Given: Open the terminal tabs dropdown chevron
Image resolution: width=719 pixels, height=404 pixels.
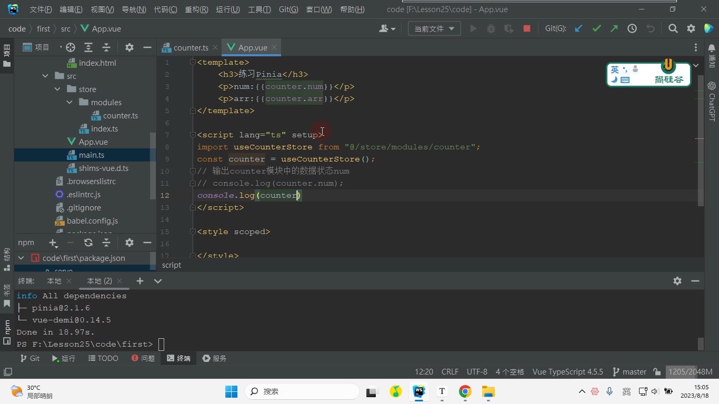Looking at the screenshot, I should (x=157, y=281).
